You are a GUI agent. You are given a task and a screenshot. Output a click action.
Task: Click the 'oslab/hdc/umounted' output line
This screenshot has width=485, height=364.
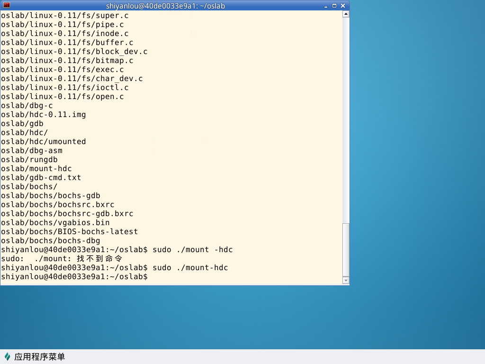[43, 142]
